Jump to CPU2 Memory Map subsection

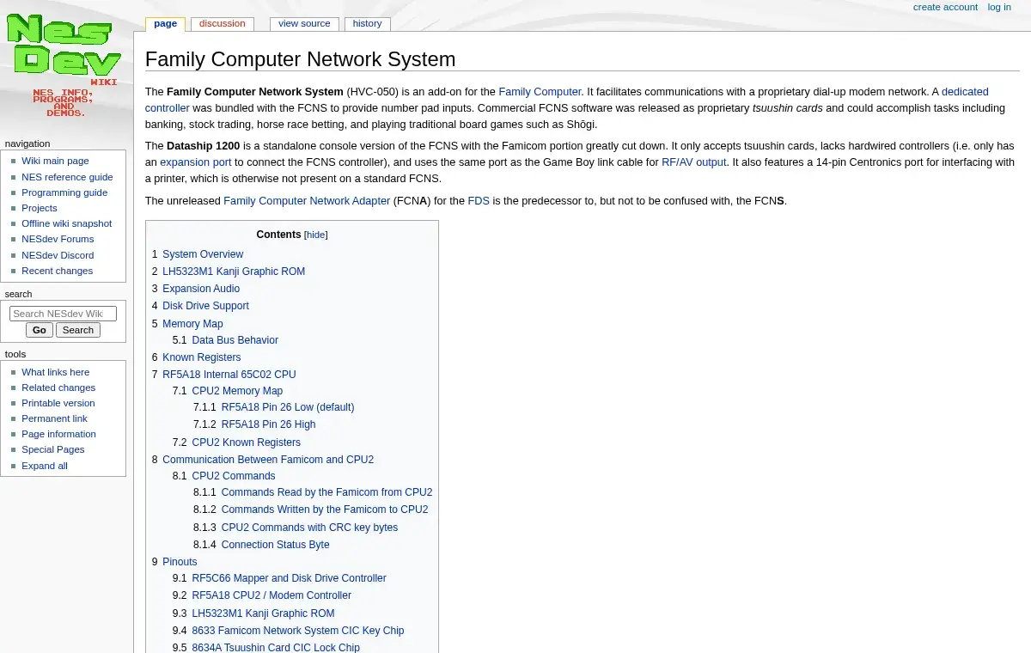coord(237,391)
